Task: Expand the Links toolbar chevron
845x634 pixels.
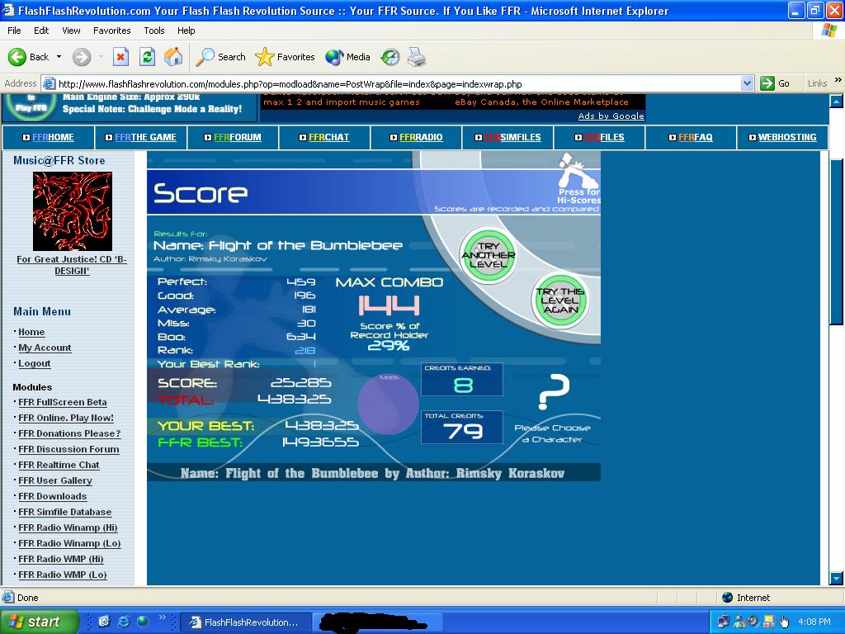Action: [x=838, y=80]
